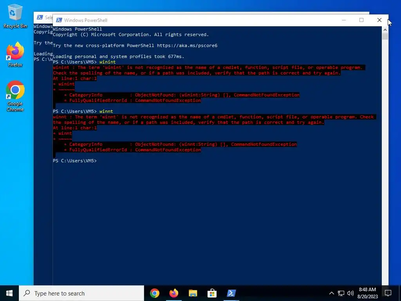
Task: Click the 'PS C:\Users\VM5> winnt' command line
Action: click(x=83, y=111)
